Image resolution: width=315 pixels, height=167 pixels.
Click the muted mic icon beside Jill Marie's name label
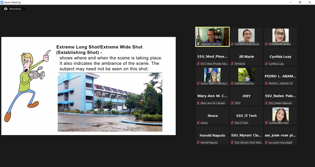(x=232, y=64)
